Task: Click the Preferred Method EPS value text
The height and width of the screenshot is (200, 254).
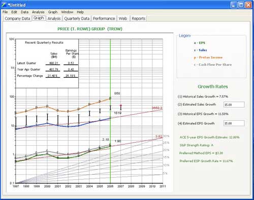Action: [201, 153]
